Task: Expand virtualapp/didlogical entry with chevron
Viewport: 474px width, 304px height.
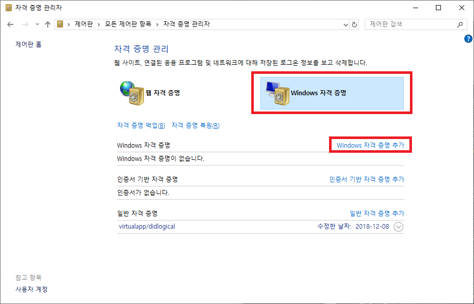Action: [398, 227]
